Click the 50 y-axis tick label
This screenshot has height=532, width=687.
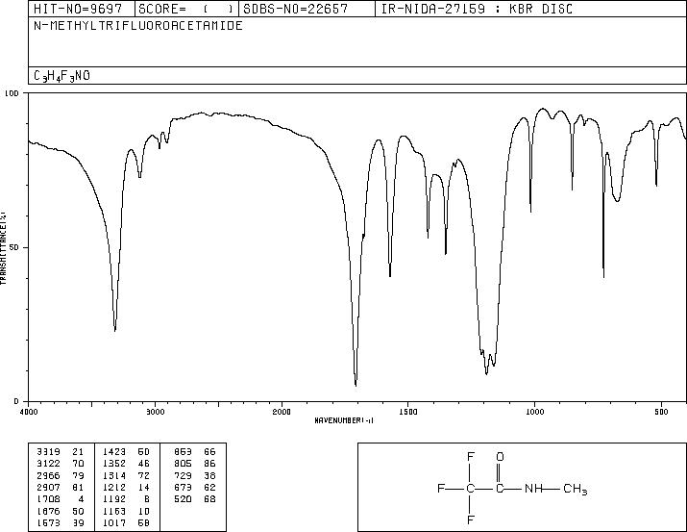point(15,247)
